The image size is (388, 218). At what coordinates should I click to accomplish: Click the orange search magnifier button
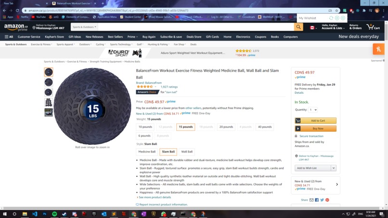298,27
